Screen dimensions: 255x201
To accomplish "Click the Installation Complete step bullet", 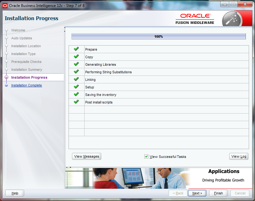I will pos(7,85).
